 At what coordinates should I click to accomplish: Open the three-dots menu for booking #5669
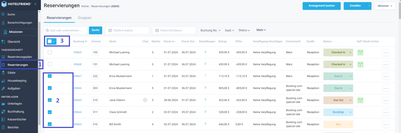pyautogui.click(x=386, y=53)
